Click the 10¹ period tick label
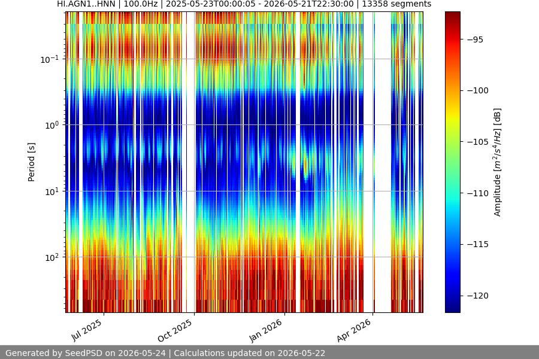 (52, 191)
